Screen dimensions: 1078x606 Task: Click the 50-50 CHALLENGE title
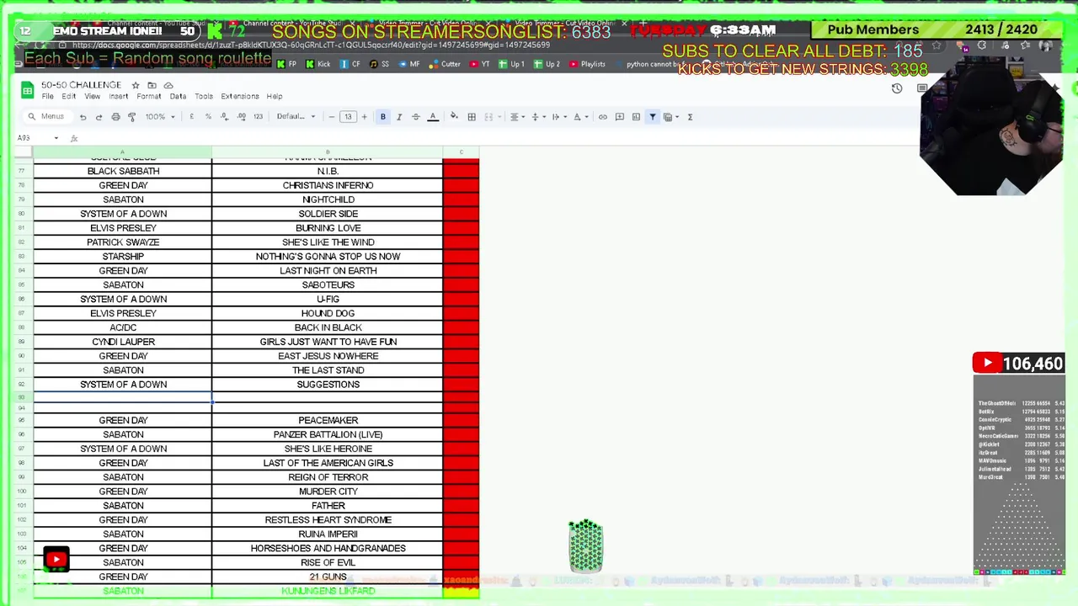pyautogui.click(x=81, y=85)
